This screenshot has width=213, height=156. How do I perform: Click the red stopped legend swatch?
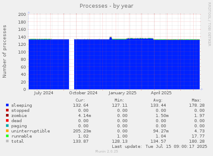coord(7,110)
